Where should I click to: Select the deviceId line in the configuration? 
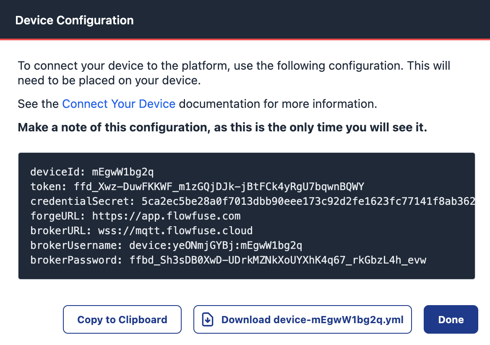coord(93,172)
